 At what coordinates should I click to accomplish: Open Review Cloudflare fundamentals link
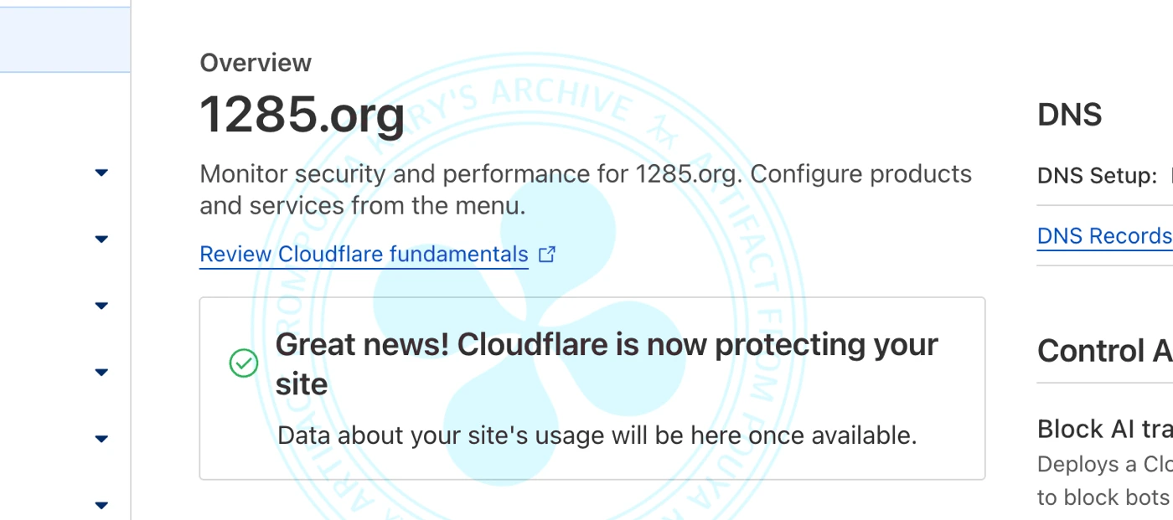click(x=364, y=254)
